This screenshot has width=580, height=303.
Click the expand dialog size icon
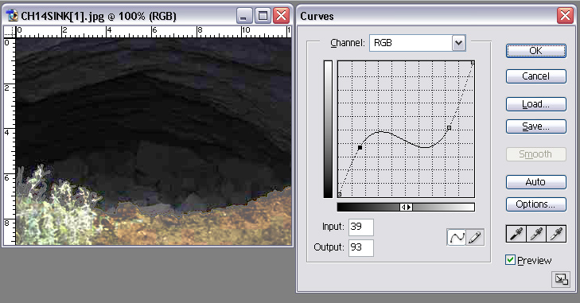[561, 279]
